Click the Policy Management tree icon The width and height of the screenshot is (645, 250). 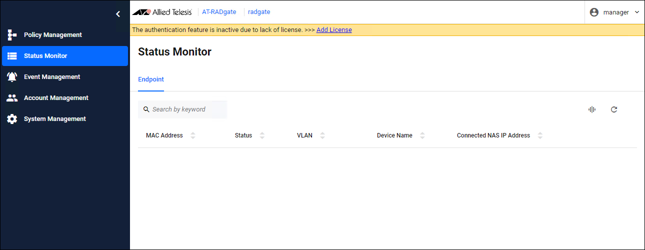12,35
